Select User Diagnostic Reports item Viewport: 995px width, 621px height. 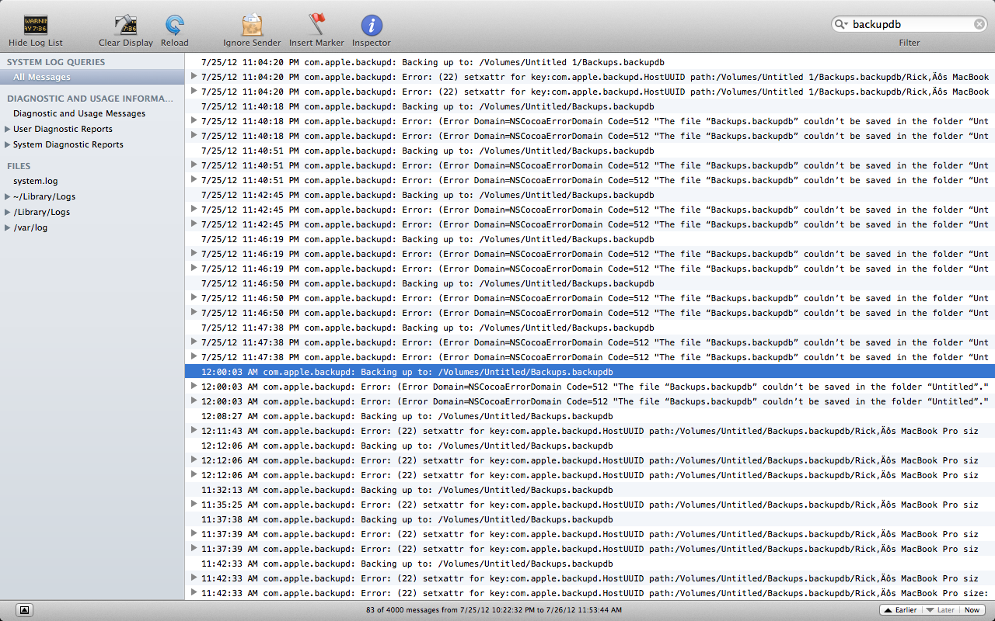63,129
